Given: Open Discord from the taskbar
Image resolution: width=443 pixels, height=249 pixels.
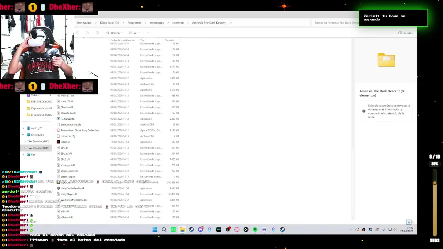Looking at the screenshot, I should pyautogui.click(x=200, y=230).
